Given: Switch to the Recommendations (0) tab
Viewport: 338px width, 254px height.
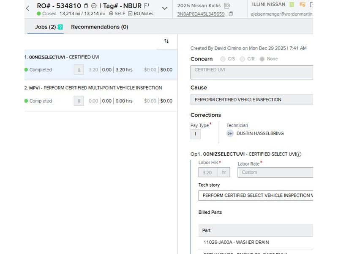Looking at the screenshot, I should (99, 27).
